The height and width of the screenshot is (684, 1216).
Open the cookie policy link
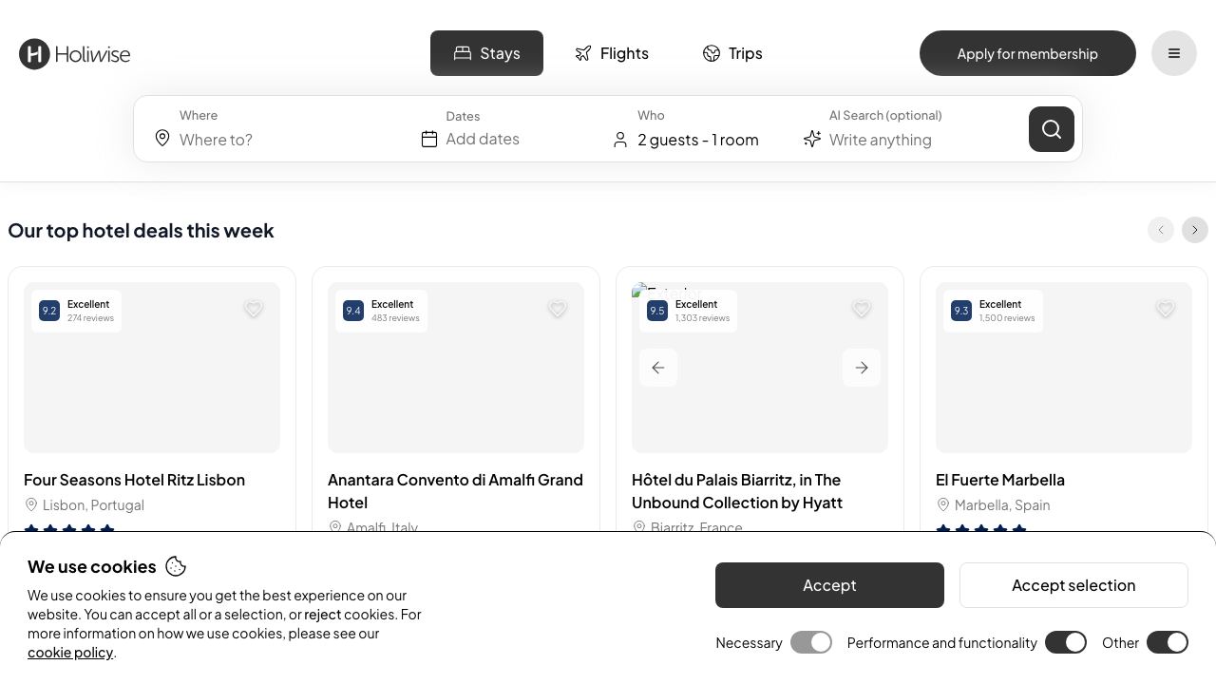coord(70,653)
